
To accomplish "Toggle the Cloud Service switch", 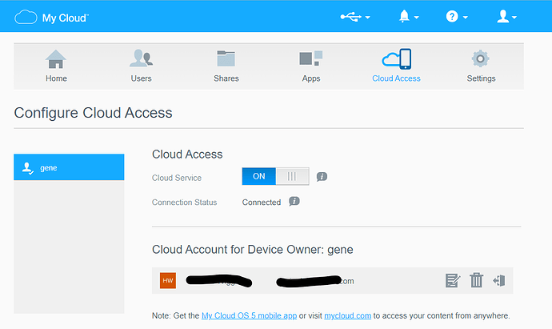I will [x=275, y=176].
